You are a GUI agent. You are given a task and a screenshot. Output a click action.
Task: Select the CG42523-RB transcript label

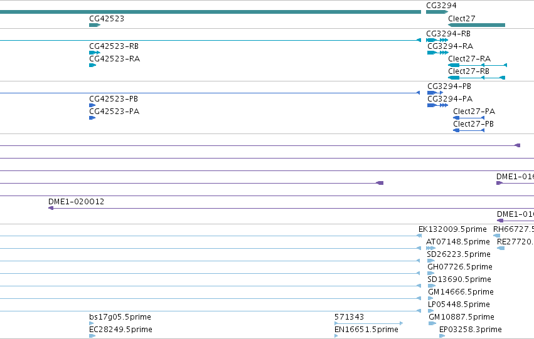114,46
